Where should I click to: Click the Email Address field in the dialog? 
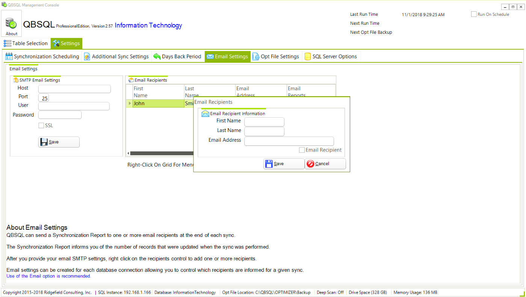pos(289,141)
